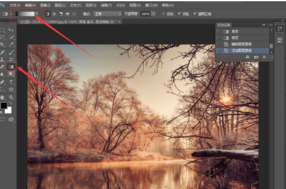The height and width of the screenshot is (189, 286).
Task: Close the open document tab
Action: tap(119, 22)
